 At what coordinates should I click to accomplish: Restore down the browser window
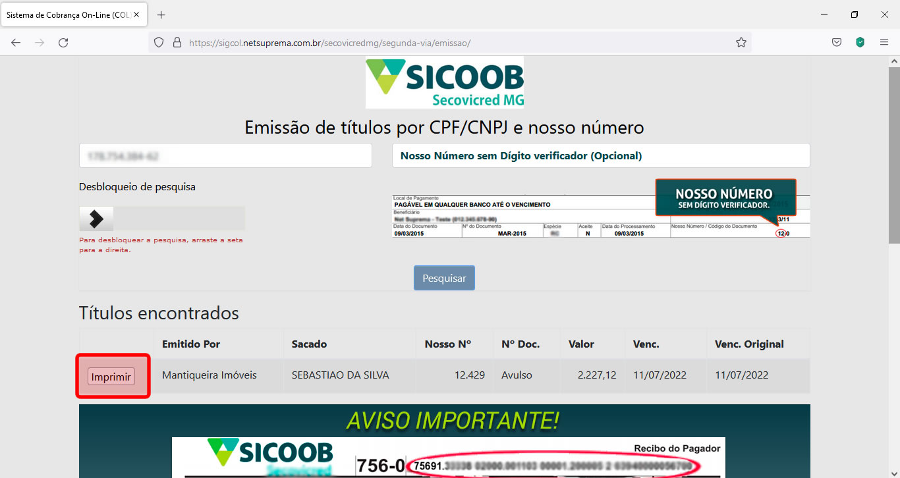pos(855,14)
